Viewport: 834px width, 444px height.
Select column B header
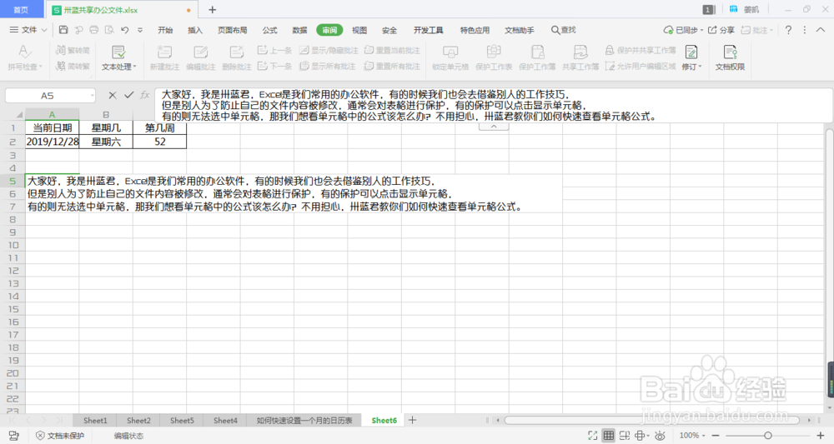106,114
